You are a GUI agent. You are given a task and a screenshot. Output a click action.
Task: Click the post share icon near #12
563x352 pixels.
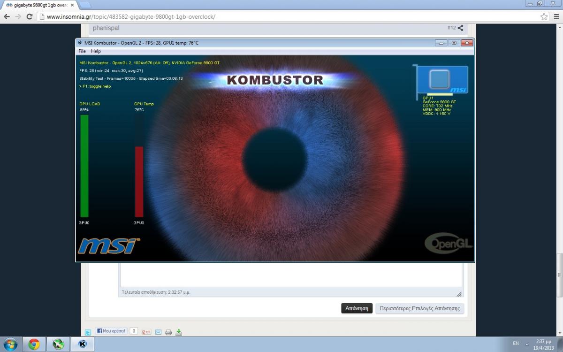(x=461, y=28)
